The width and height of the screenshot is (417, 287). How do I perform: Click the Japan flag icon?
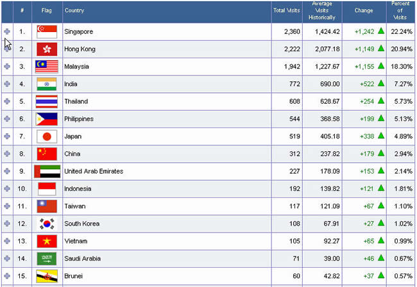[x=47, y=136]
